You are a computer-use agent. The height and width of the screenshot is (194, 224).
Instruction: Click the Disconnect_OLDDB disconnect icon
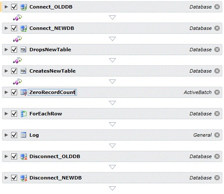pyautogui.click(x=24, y=156)
